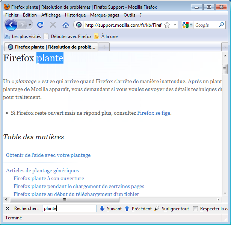The height and width of the screenshot is (225, 231).
Task: Click the search magnifier icon
Action: coord(221,25)
